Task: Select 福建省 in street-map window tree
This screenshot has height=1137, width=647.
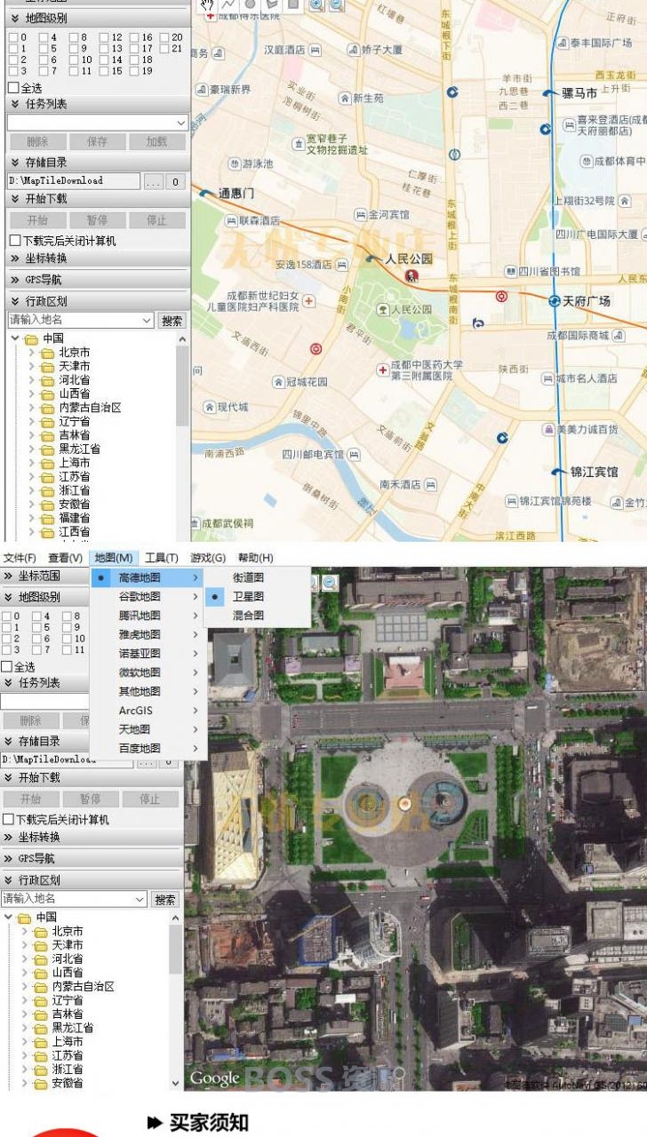Action: pyautogui.click(x=75, y=518)
